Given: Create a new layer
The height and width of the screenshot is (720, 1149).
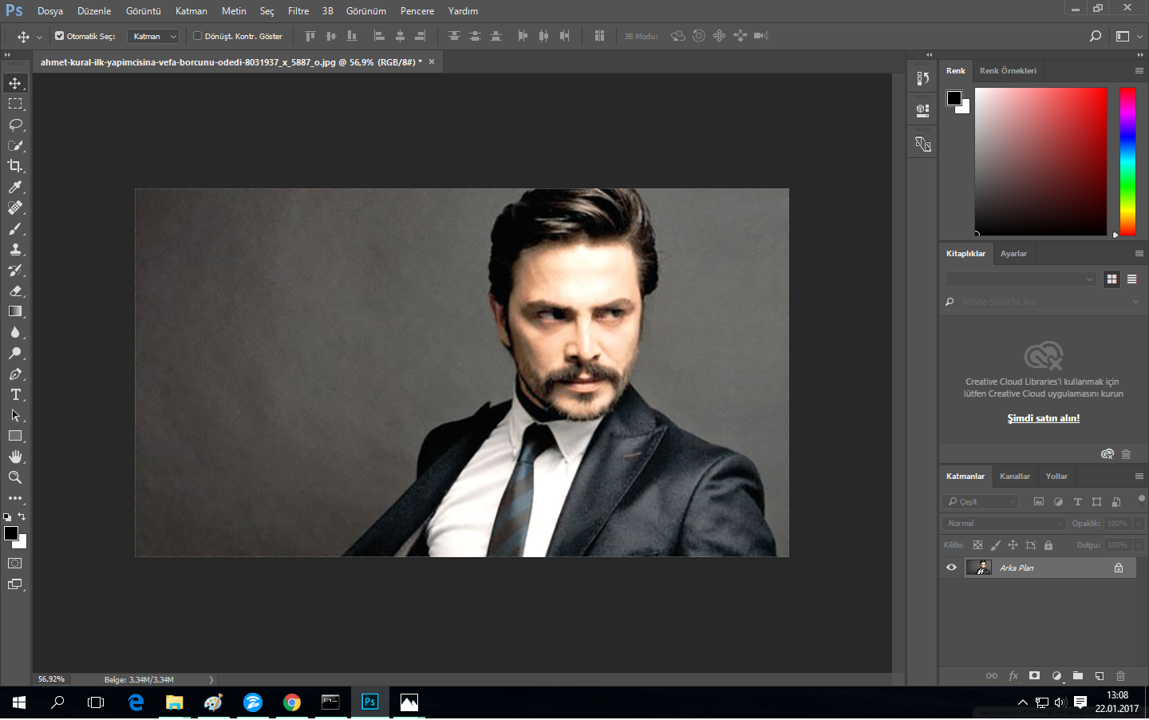Looking at the screenshot, I should tap(1099, 675).
